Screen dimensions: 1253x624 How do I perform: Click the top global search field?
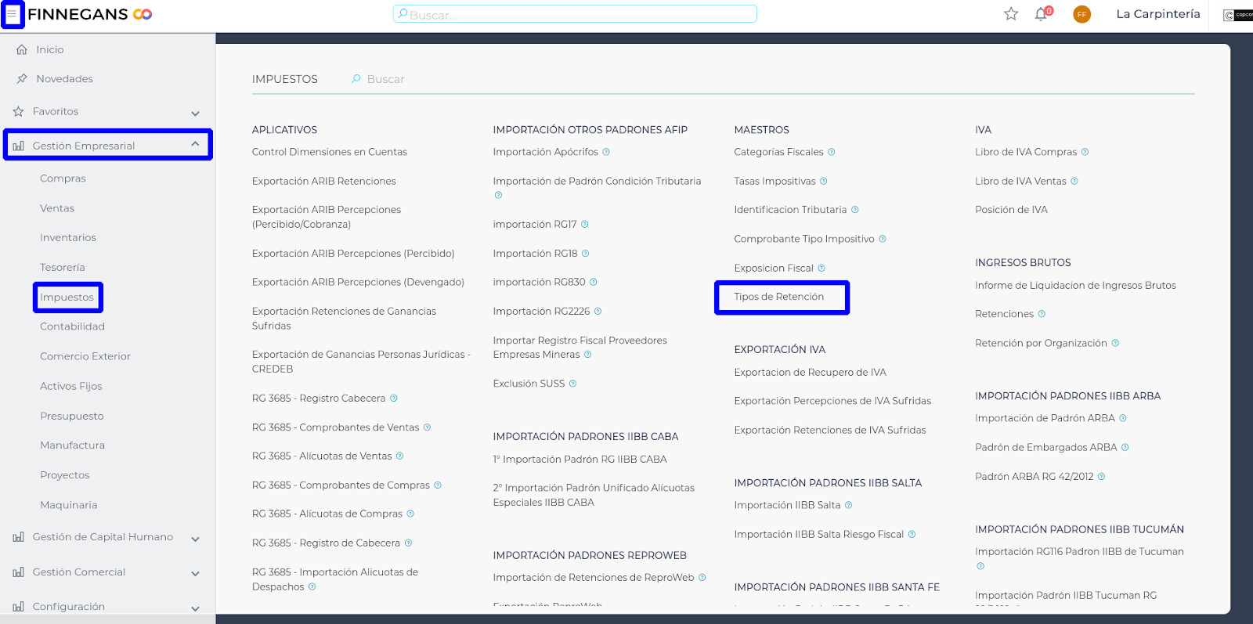tap(575, 14)
